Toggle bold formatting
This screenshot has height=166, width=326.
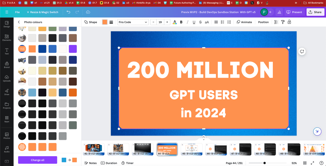click(x=181, y=22)
